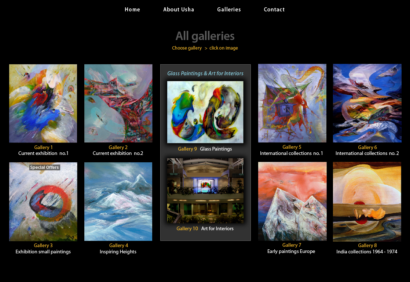The width and height of the screenshot is (410, 282).
Task: Open the Contact page
Action: 274,10
